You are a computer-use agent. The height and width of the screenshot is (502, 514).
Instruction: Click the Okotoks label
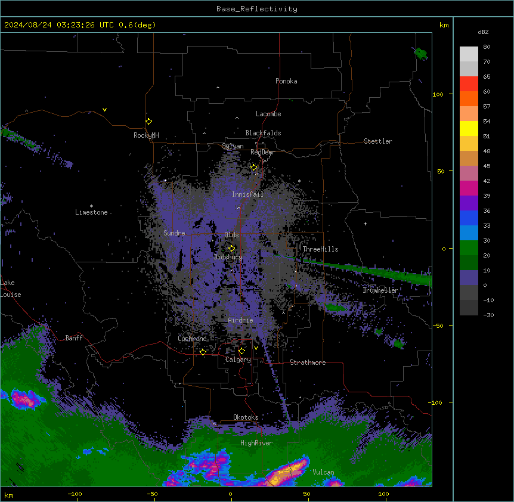[x=246, y=417]
